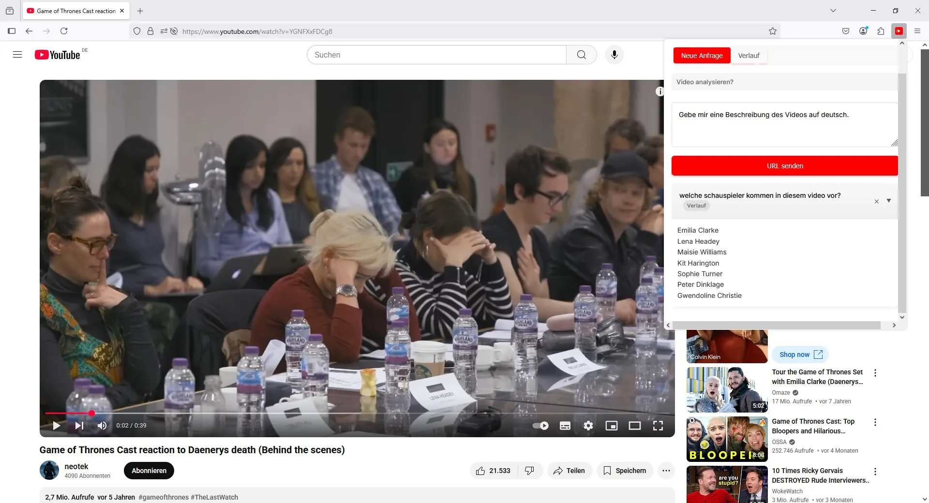Play the video
The image size is (929, 503).
tap(57, 426)
